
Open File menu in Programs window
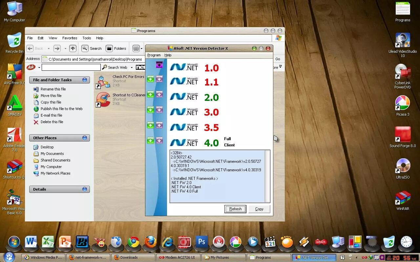tap(30, 38)
